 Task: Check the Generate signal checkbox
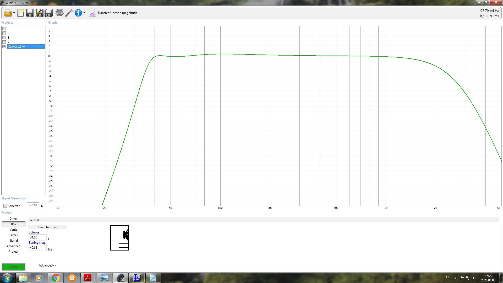click(5, 206)
